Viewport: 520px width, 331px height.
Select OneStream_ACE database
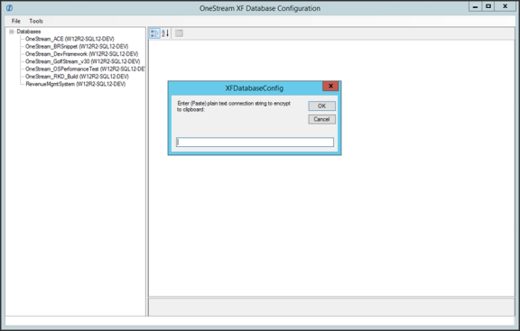(70, 39)
